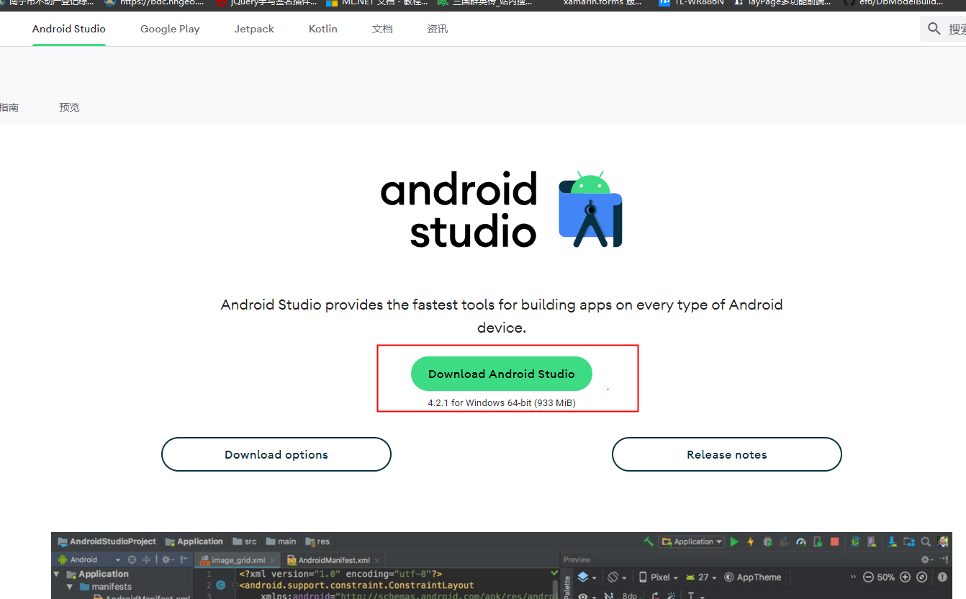
Task: Open the 文档 tab
Action: pos(382,29)
